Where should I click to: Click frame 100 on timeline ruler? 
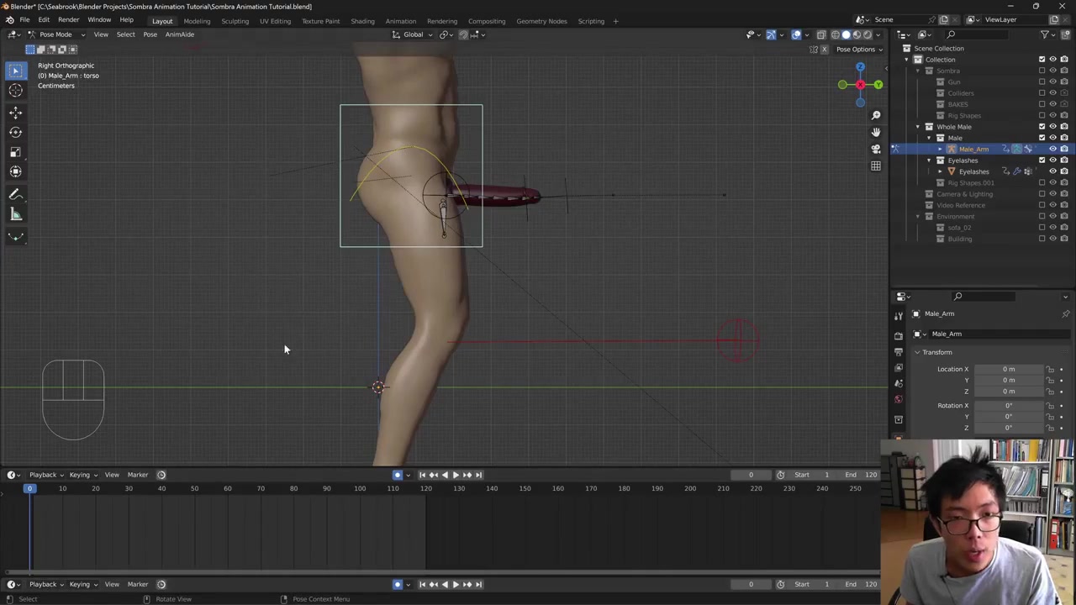click(360, 488)
